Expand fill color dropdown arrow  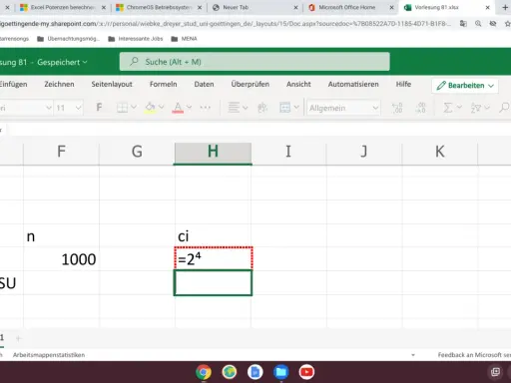point(161,107)
